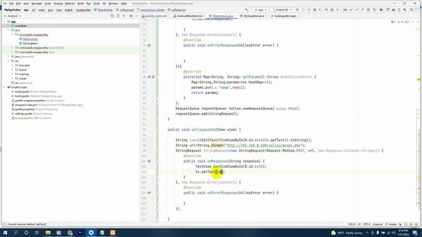Open the Git menu
The image size is (422, 237).
[104, 3]
